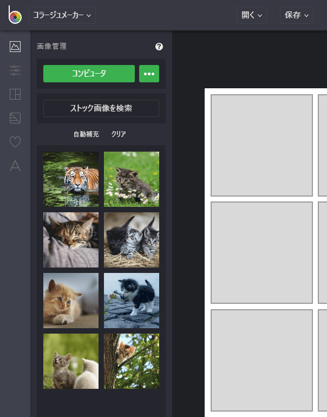The height and width of the screenshot is (417, 327).
Task: Click the green three-dots more sources button
Action: 149,74
